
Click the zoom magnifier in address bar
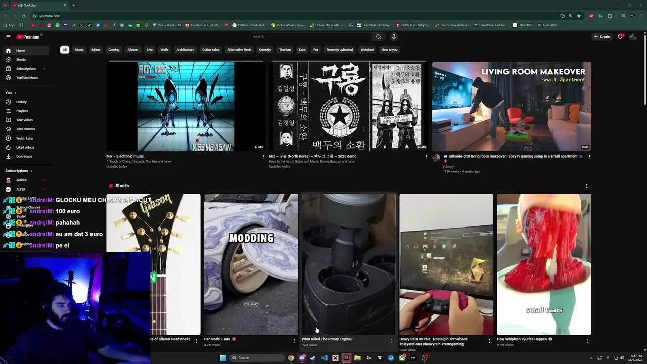tap(570, 16)
